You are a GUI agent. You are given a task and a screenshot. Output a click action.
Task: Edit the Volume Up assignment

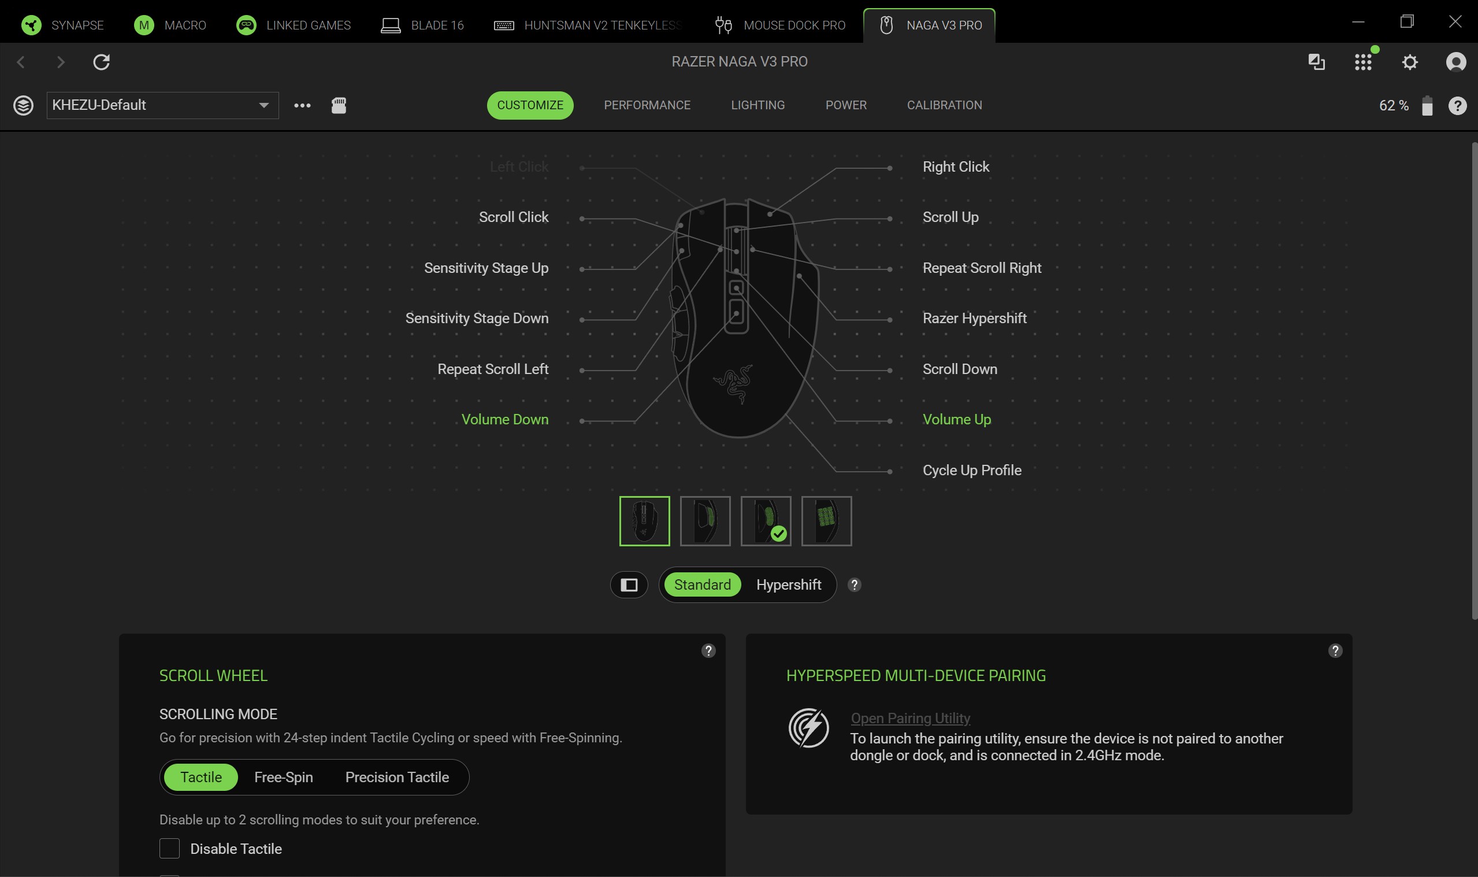point(957,420)
